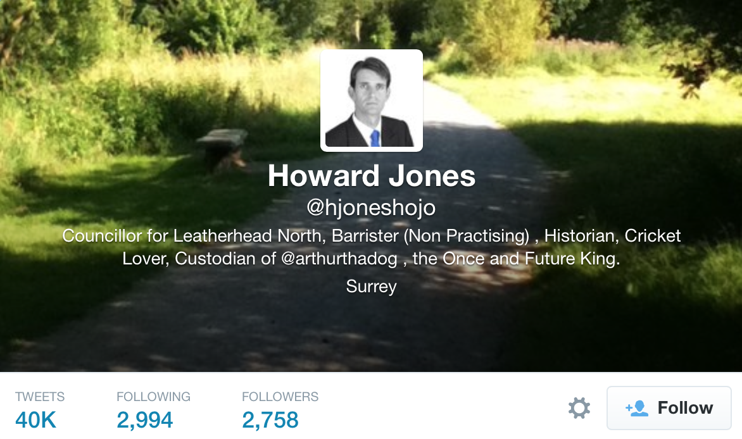
Task: Click the 'Councillor for Leatherhead North' bio text
Action: pyautogui.click(x=192, y=235)
